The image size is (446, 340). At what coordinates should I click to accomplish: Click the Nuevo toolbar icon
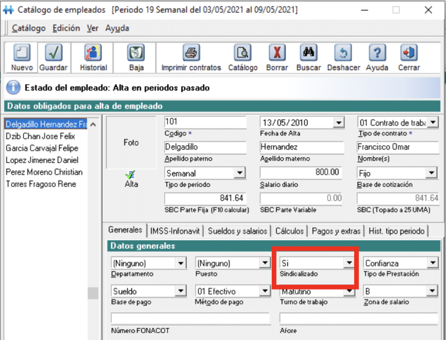(x=22, y=52)
